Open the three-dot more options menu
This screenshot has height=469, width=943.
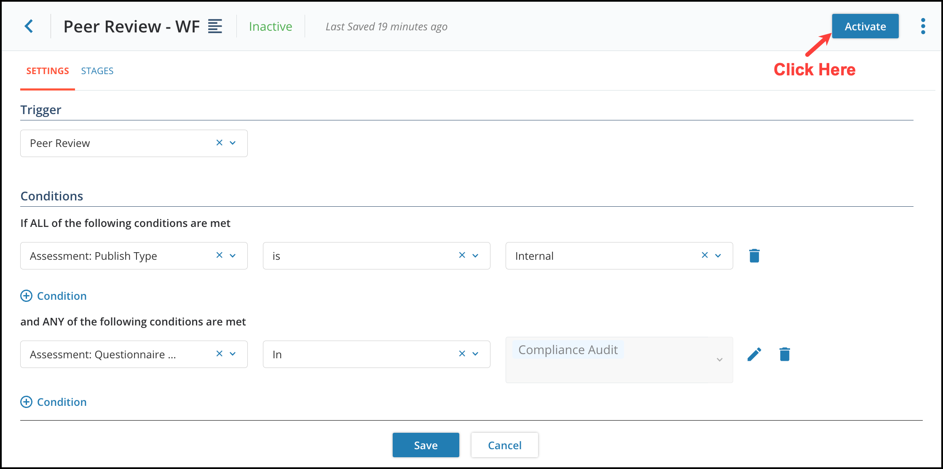pos(923,26)
